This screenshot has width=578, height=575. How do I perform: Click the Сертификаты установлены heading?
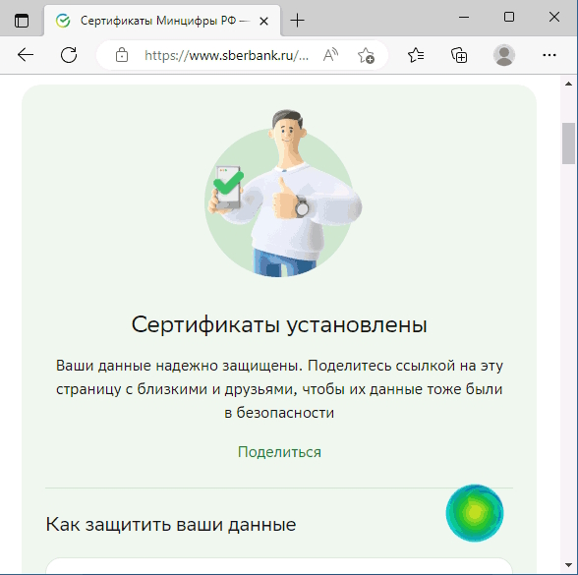279,325
